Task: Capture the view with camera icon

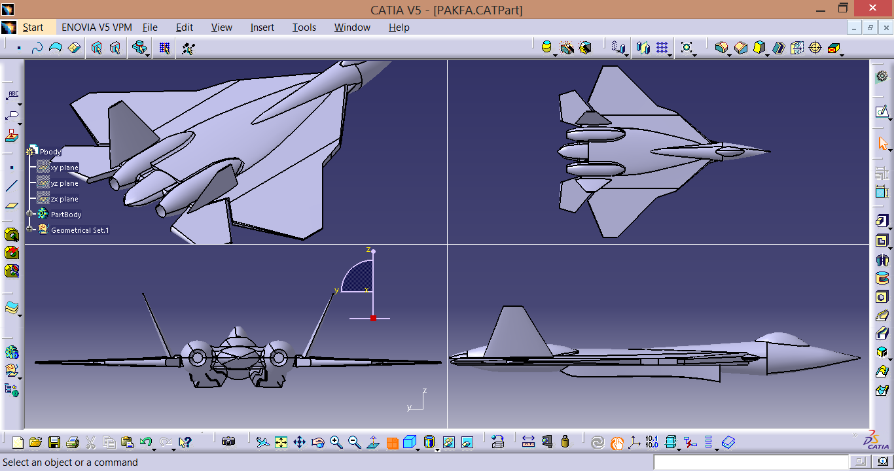Action: [x=228, y=442]
